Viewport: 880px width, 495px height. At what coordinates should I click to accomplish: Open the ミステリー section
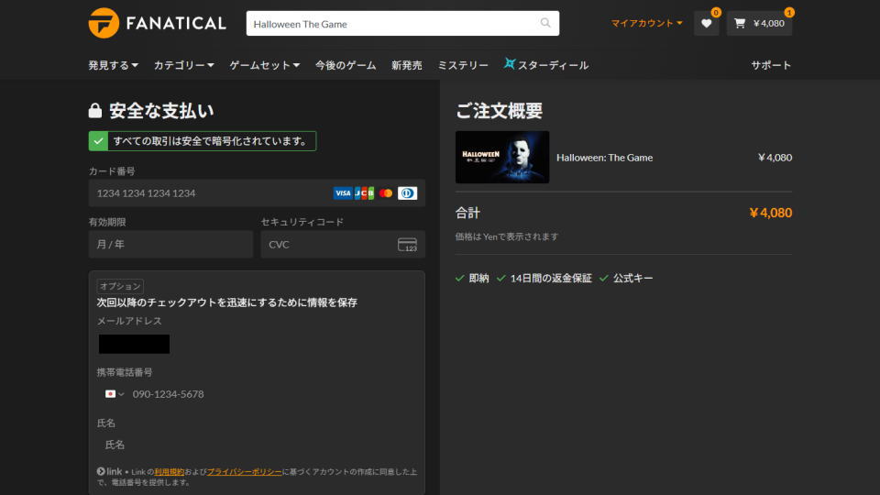click(x=463, y=65)
